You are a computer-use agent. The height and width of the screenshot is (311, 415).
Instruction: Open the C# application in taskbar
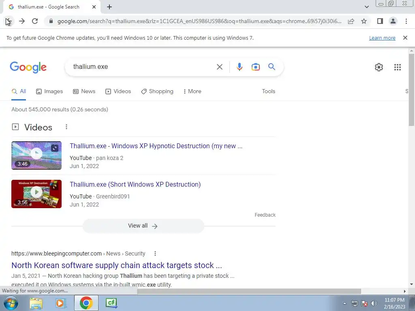[x=111, y=303]
